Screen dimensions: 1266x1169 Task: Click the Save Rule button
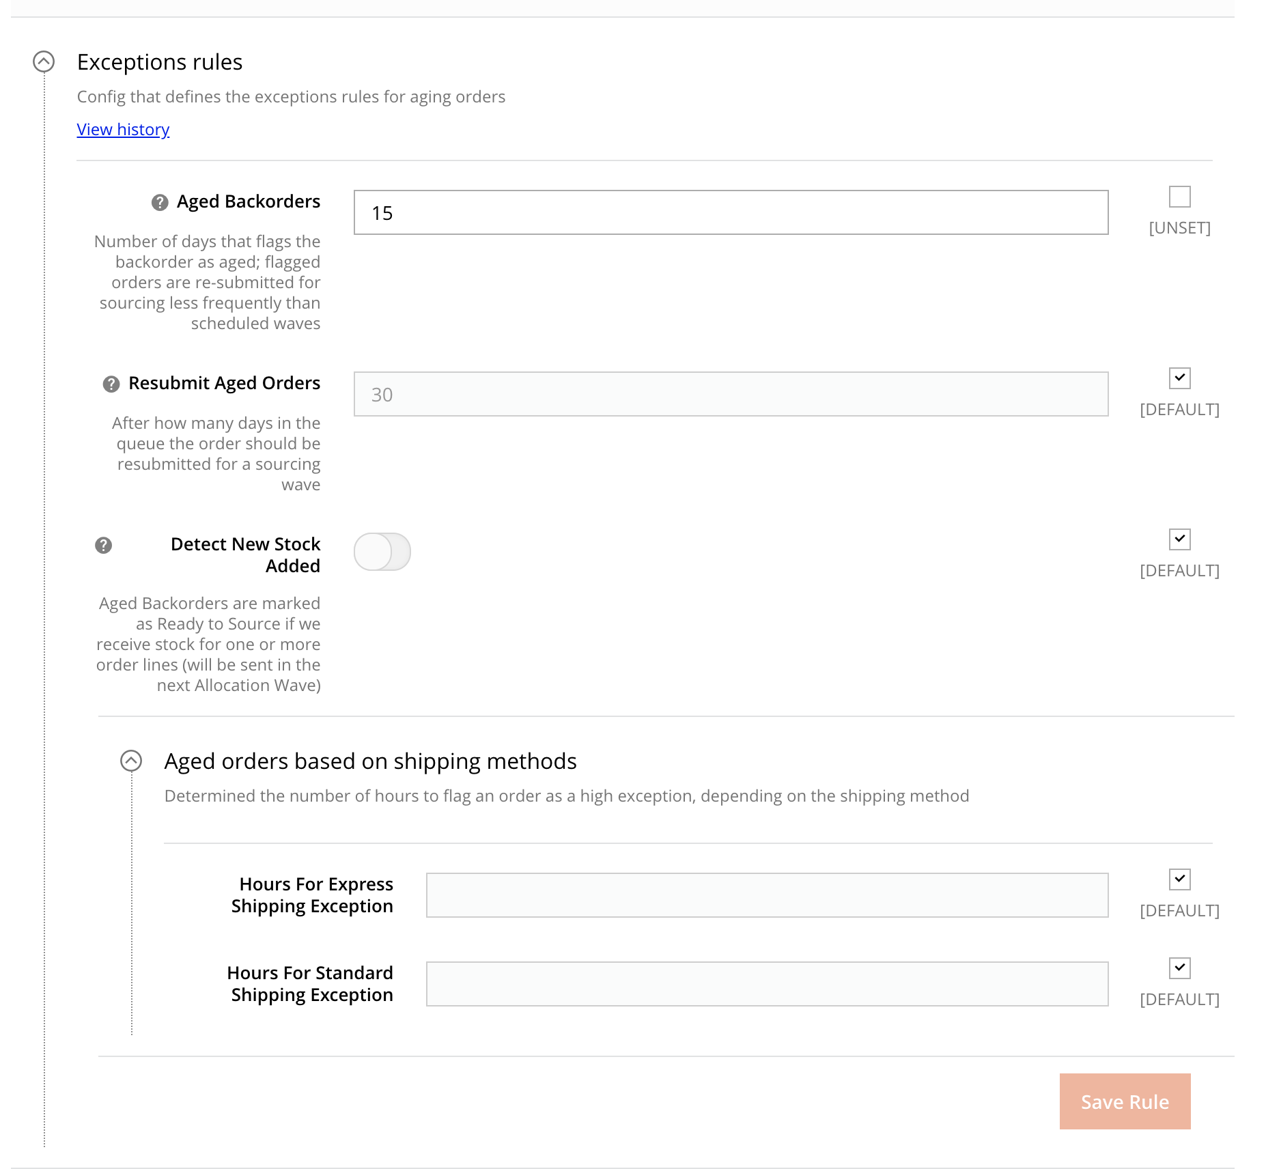1125,1101
